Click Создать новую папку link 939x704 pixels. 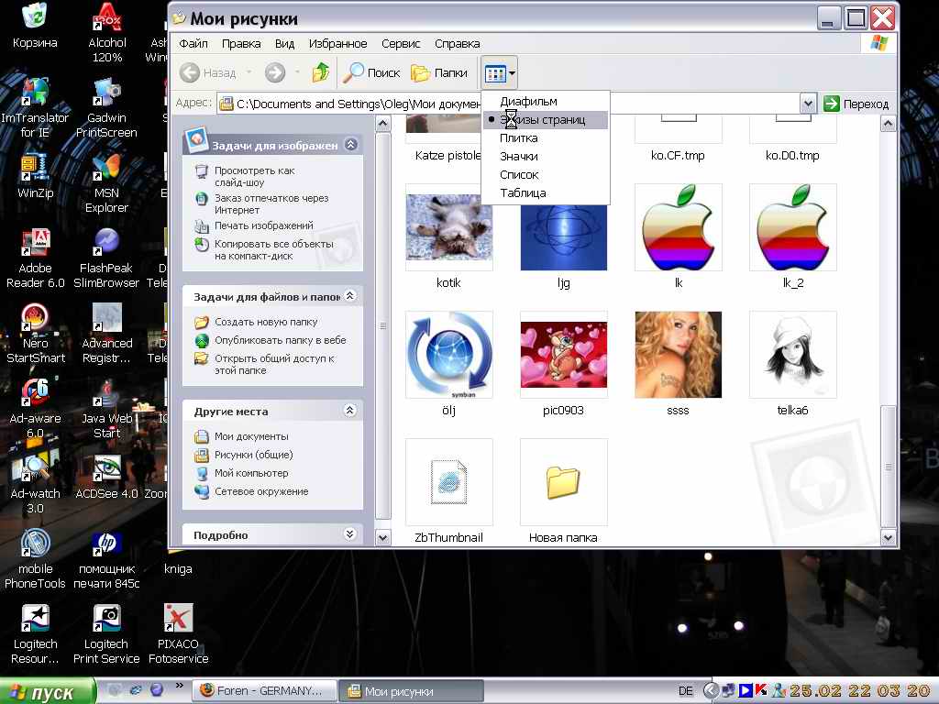click(266, 322)
